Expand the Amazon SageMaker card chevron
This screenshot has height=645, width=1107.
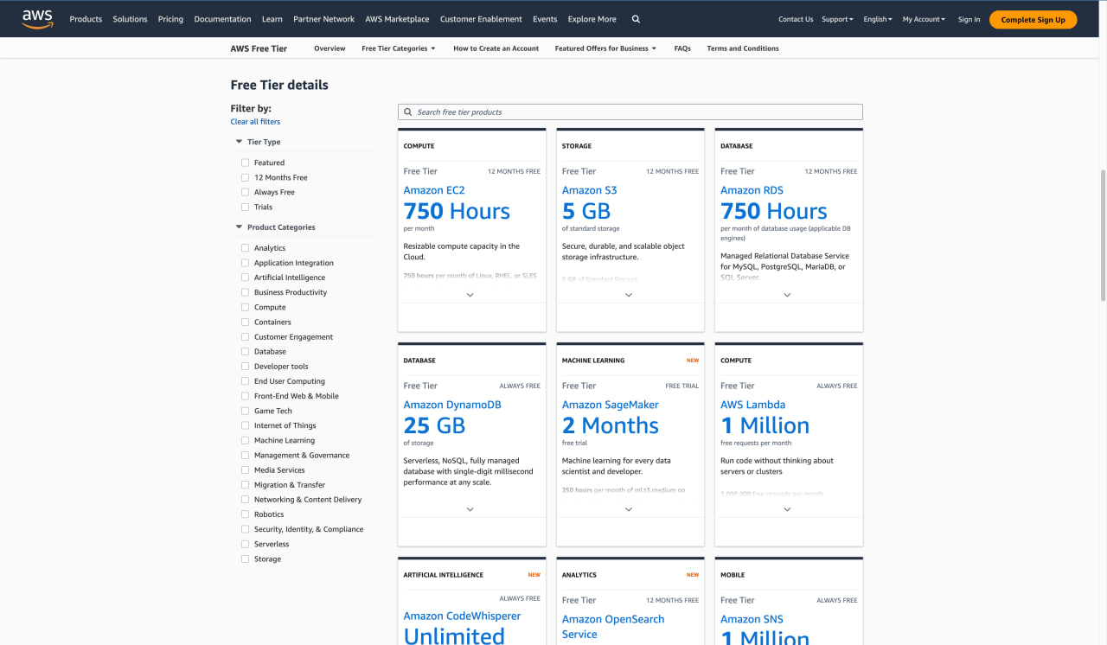point(629,509)
